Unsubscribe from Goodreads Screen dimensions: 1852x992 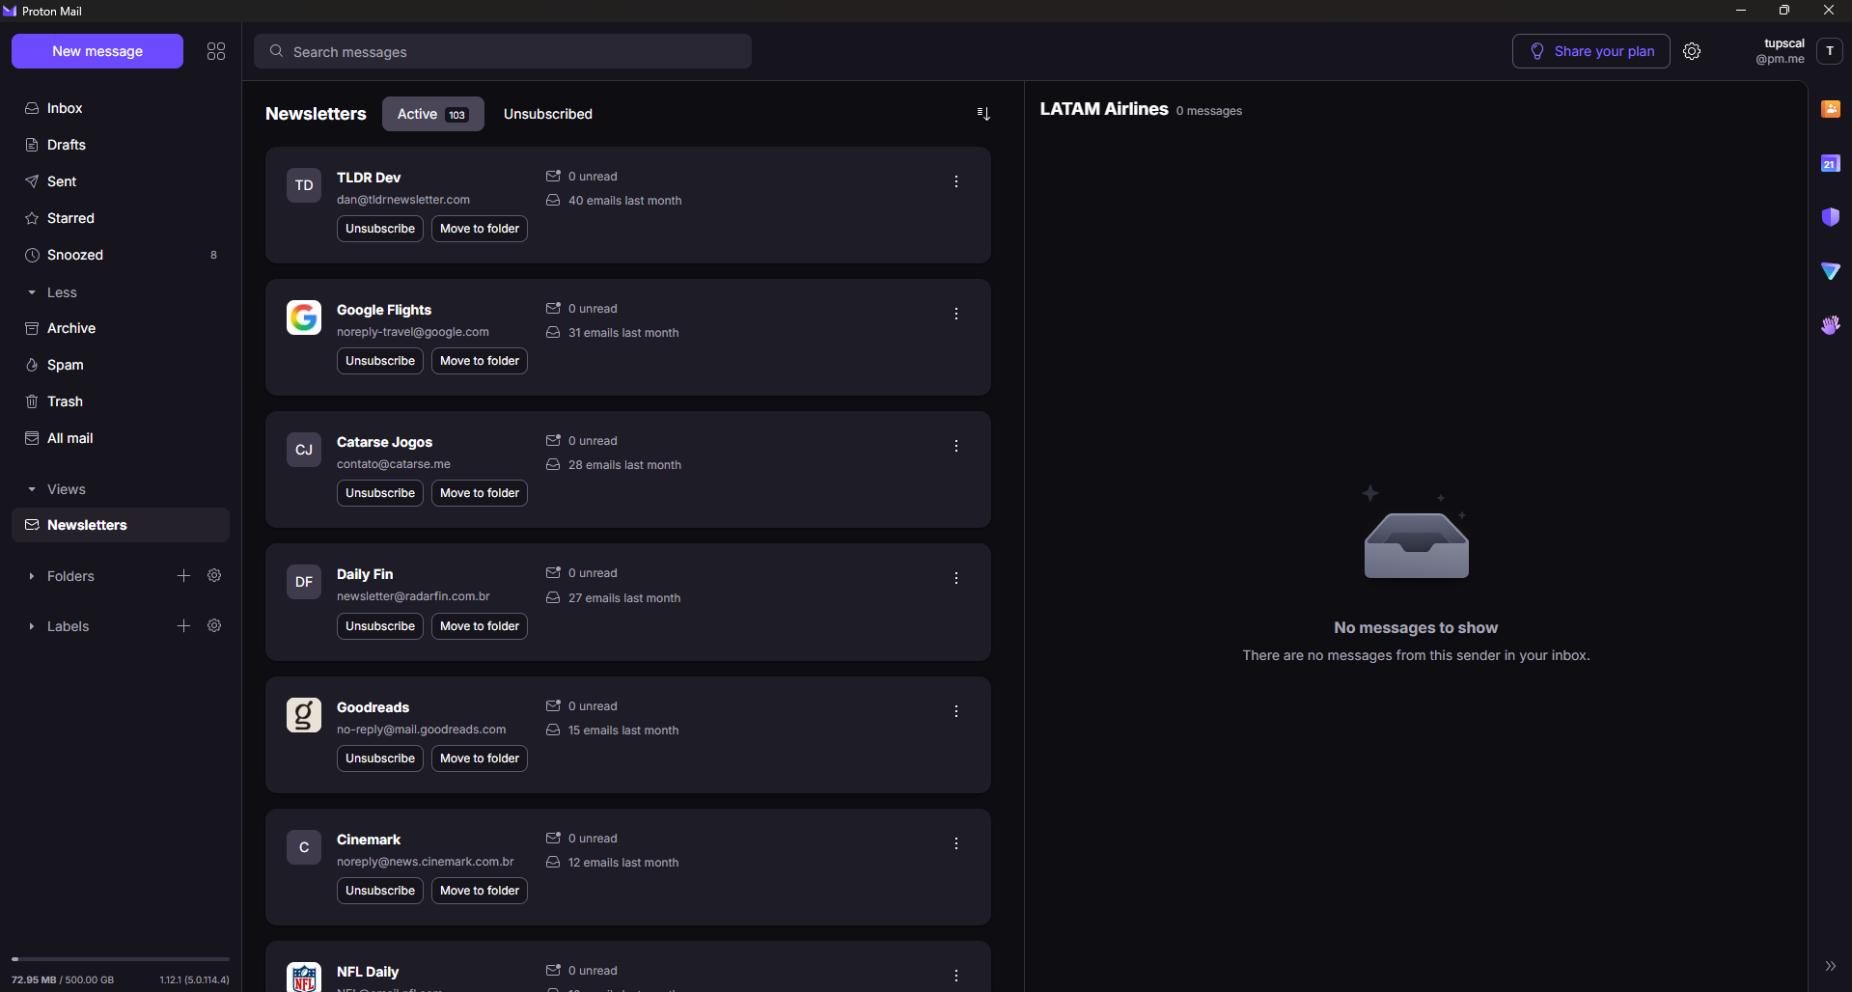click(x=380, y=758)
